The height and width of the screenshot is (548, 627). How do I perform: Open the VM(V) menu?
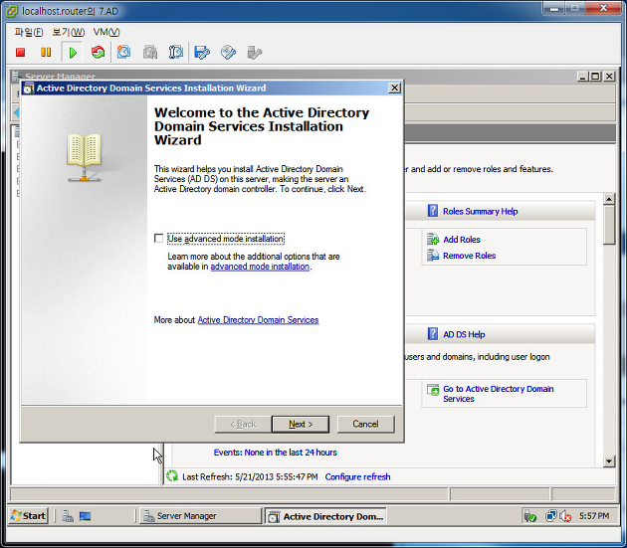pyautogui.click(x=106, y=32)
